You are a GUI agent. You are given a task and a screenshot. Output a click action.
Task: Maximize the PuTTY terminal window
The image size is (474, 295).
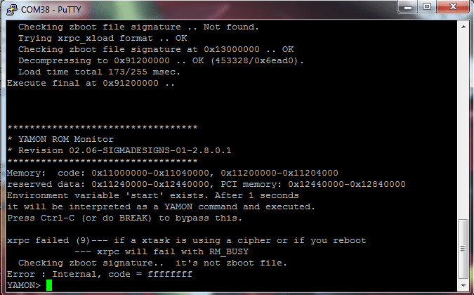[x=427, y=6]
